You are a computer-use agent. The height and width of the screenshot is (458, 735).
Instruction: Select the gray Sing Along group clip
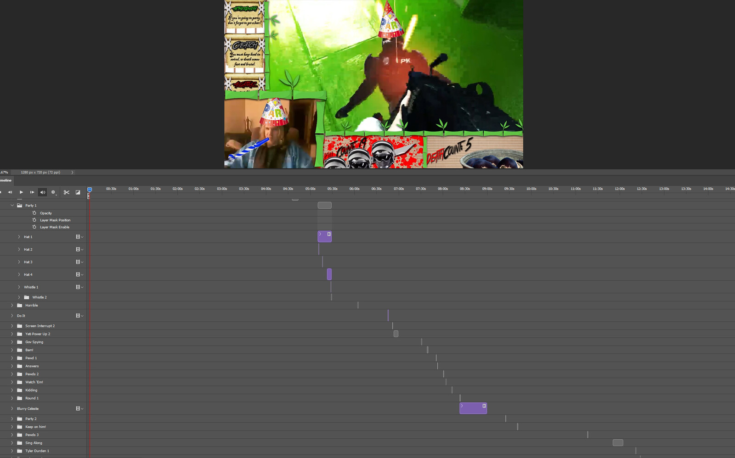pyautogui.click(x=618, y=442)
